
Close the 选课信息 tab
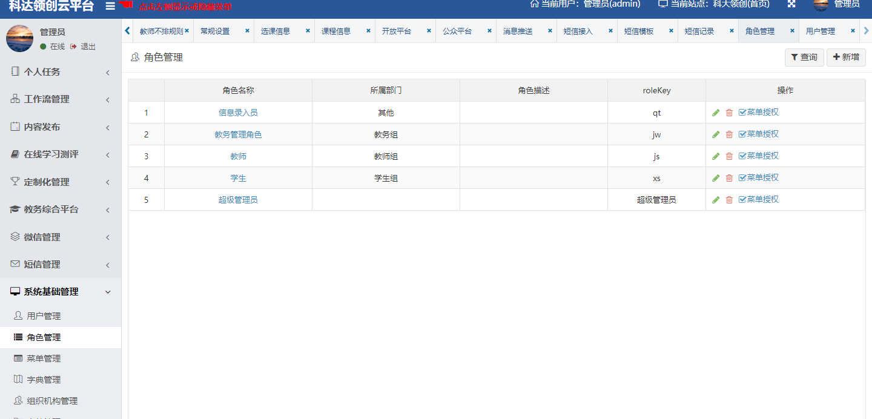pyautogui.click(x=308, y=31)
